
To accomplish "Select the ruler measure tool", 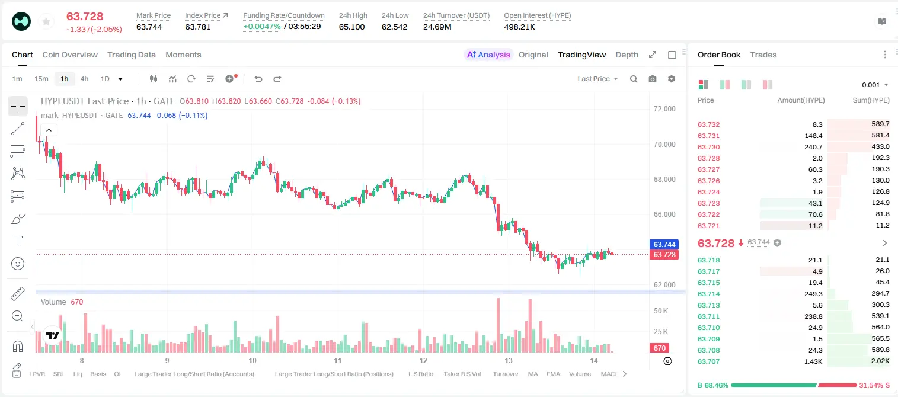I will 18,294.
